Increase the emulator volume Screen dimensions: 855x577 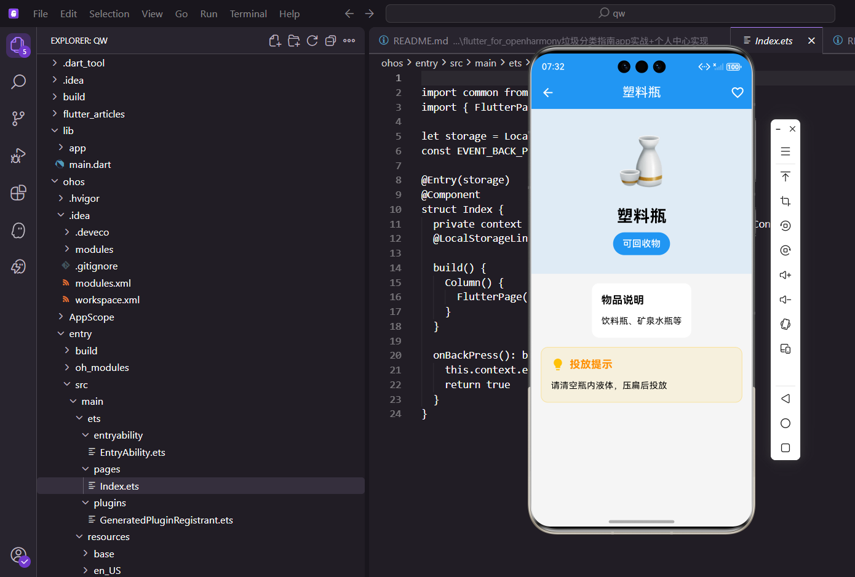[x=785, y=275]
